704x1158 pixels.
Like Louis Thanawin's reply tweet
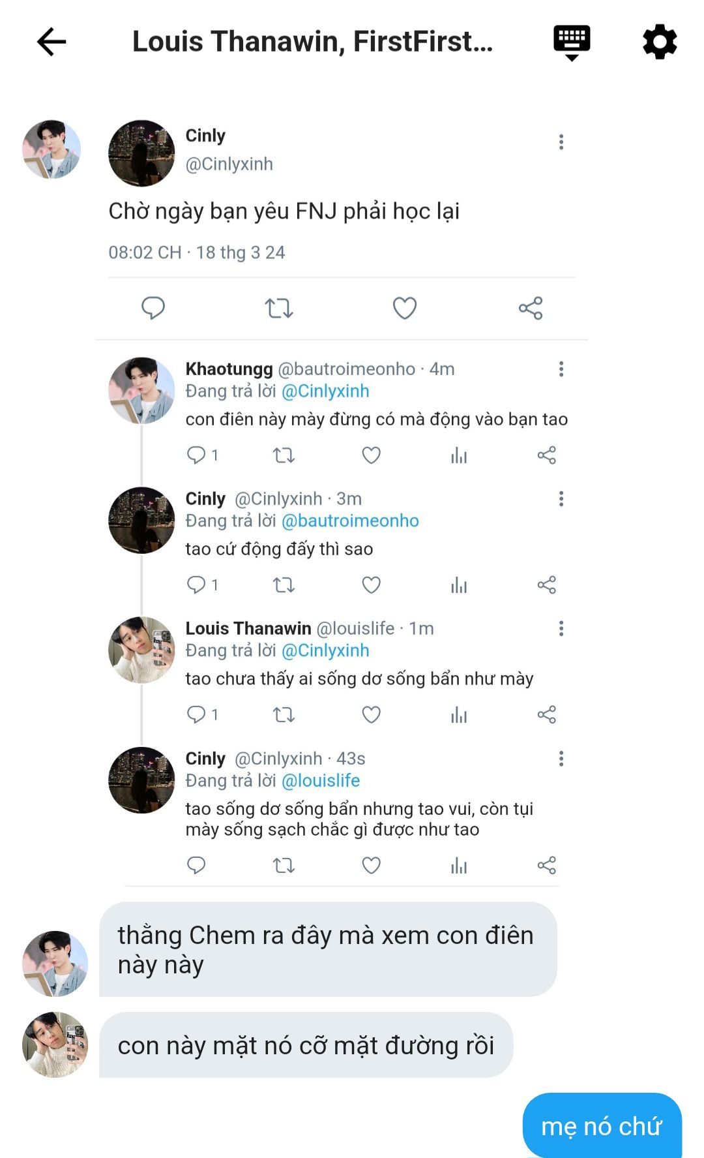point(371,715)
